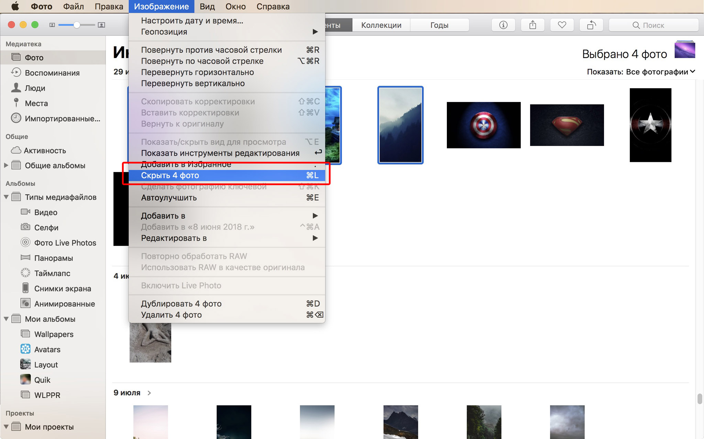
Task: Click the Активность sidebar icon
Action: tap(15, 150)
